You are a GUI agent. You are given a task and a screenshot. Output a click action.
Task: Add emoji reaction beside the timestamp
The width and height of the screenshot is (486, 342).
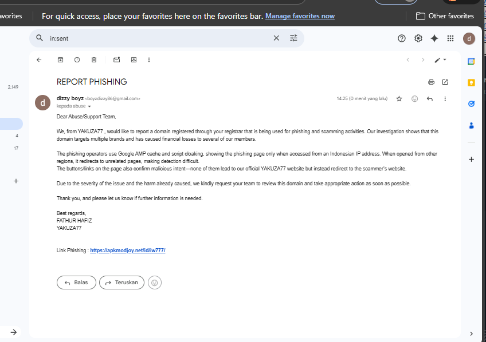[415, 98]
